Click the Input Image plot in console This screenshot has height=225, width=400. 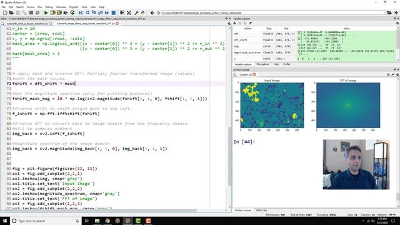[272, 105]
